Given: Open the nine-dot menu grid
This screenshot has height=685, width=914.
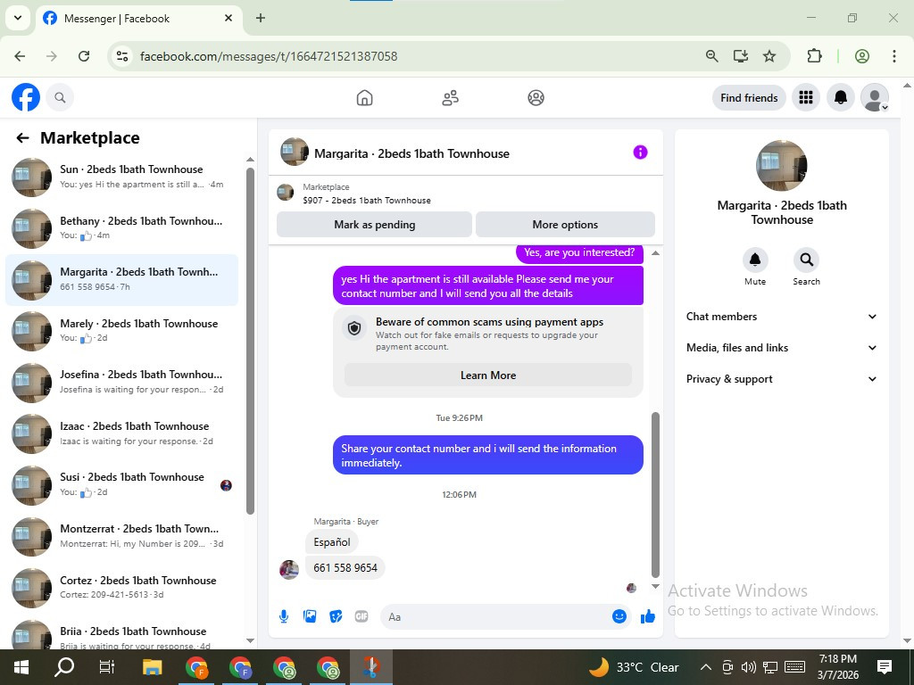Looking at the screenshot, I should 806,97.
